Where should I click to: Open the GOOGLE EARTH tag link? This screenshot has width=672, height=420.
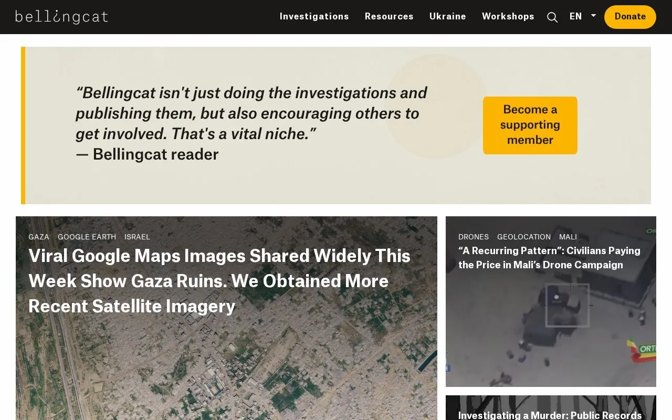coord(87,237)
